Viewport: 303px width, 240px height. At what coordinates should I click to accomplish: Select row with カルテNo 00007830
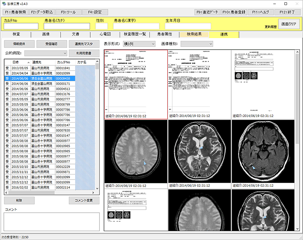pyautogui.click(x=50, y=130)
